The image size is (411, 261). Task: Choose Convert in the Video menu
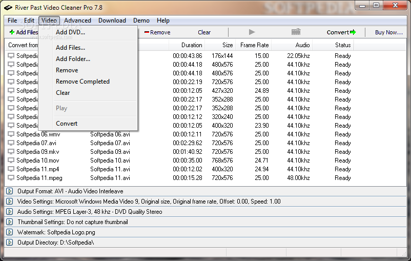tap(88, 124)
